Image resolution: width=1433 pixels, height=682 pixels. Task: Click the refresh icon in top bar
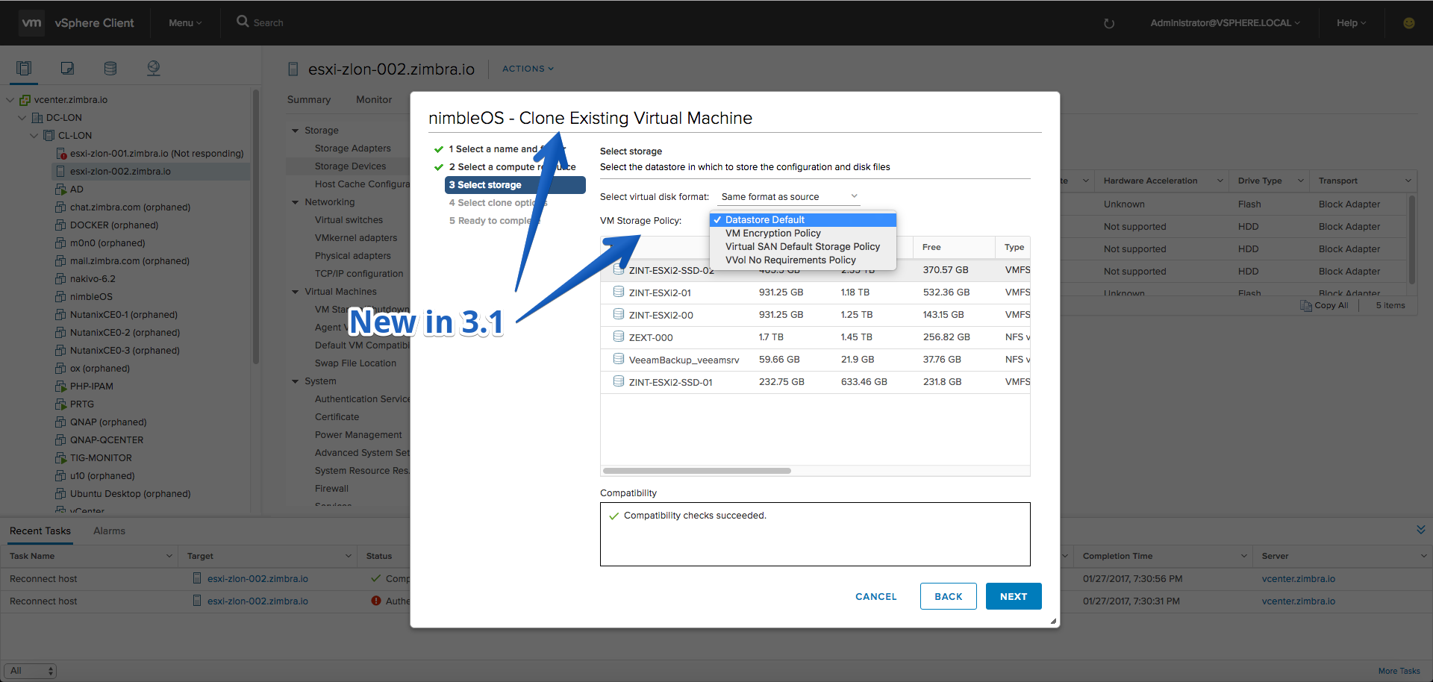pos(1109,23)
